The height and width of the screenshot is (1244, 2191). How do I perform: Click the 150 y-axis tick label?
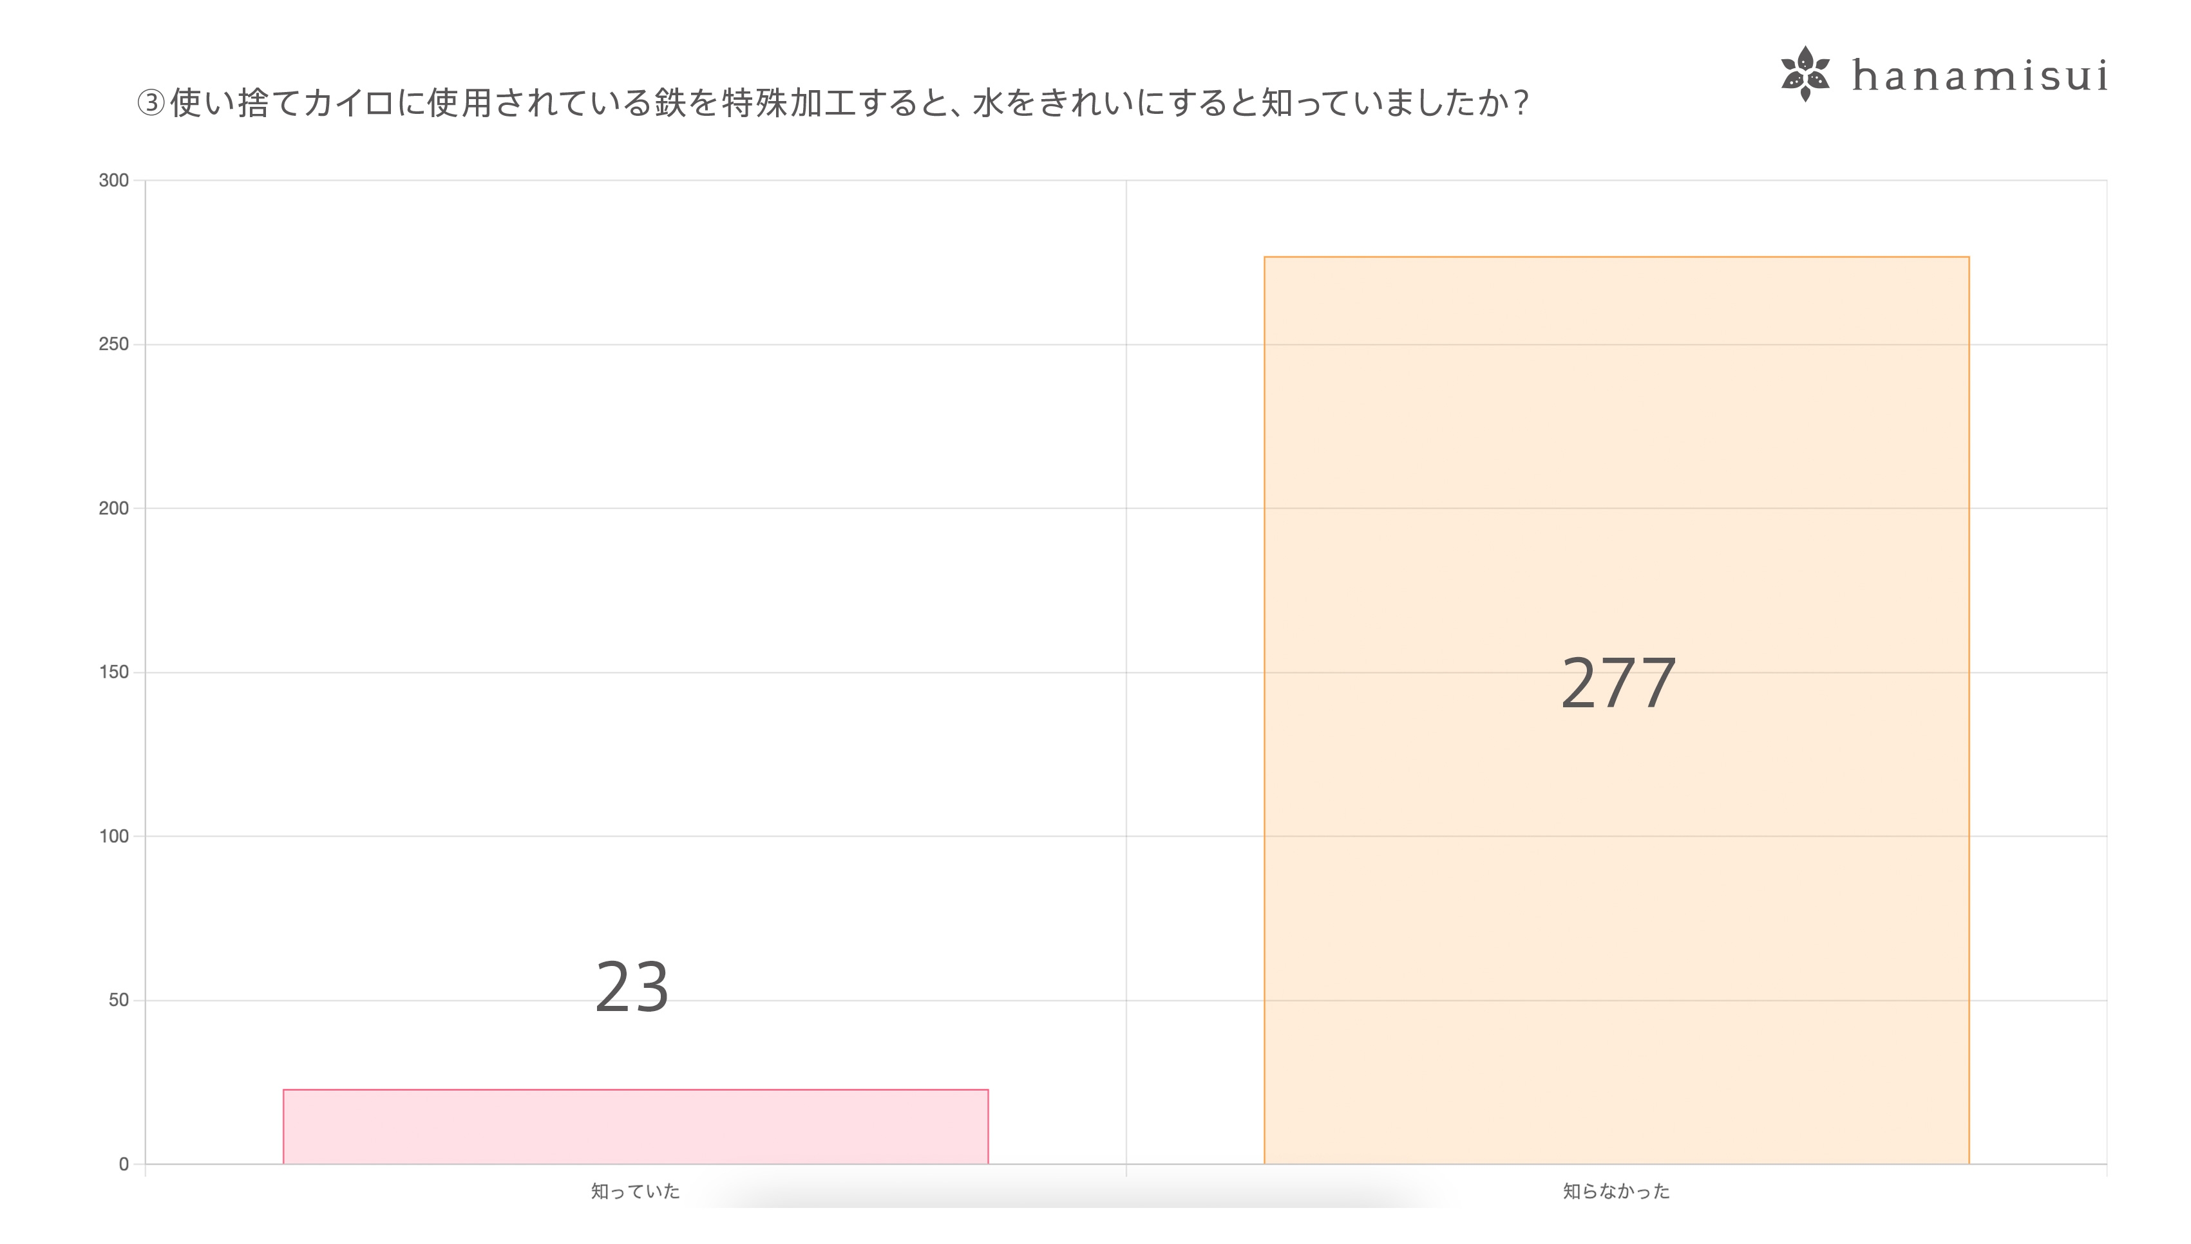coord(114,673)
